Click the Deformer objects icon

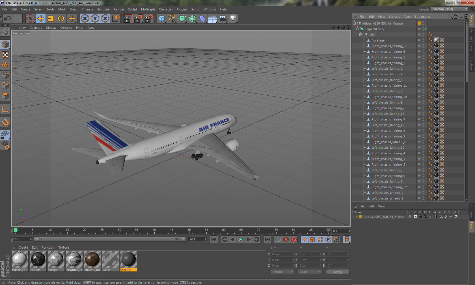(202, 19)
